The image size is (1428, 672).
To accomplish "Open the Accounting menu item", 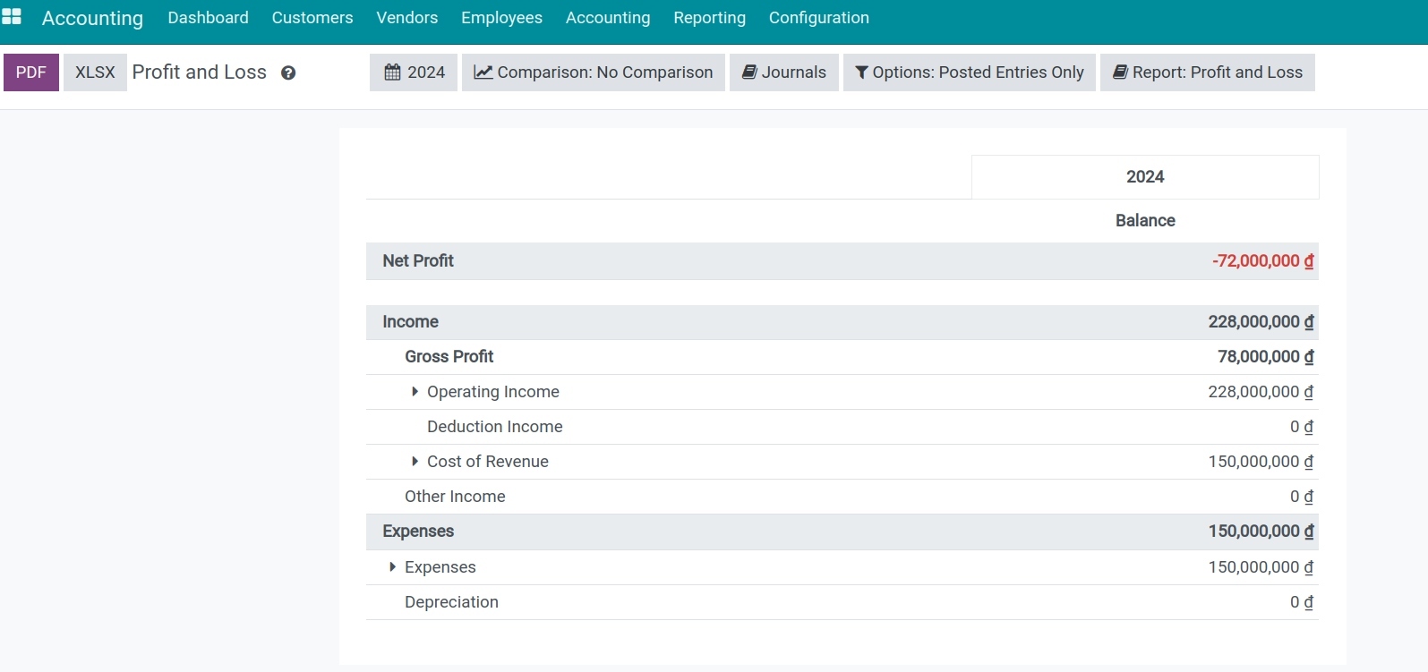I will click(x=608, y=18).
